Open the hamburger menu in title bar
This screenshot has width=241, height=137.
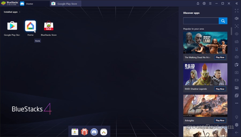pos(210,3)
